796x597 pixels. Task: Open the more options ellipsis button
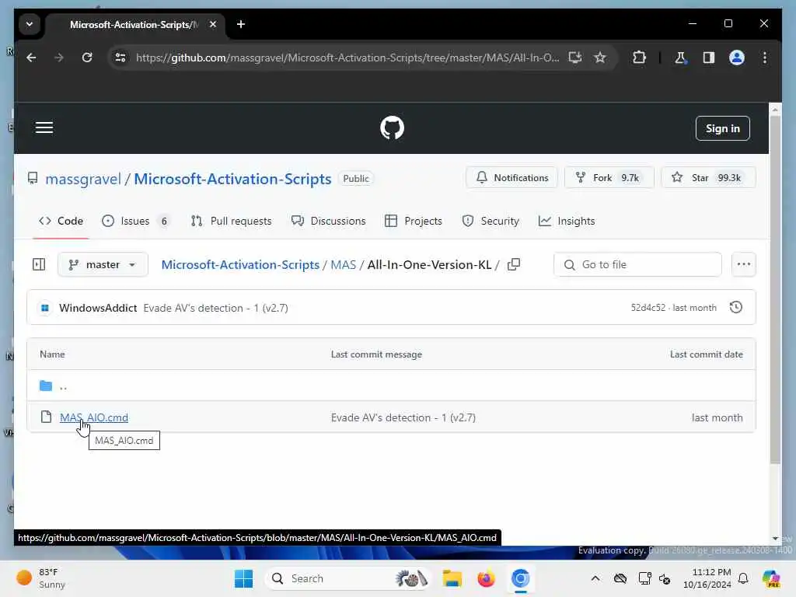click(744, 264)
